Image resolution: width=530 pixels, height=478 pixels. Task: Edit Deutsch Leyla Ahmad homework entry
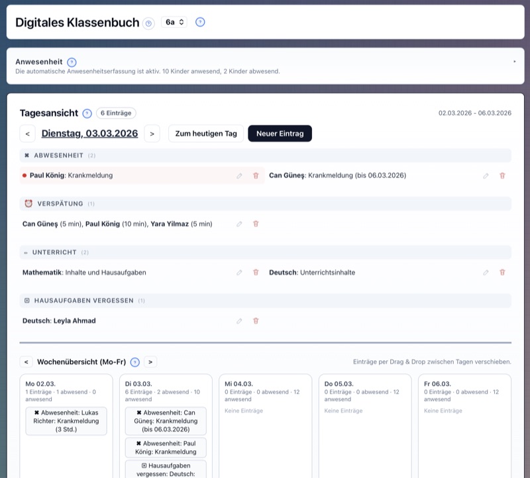pyautogui.click(x=239, y=321)
